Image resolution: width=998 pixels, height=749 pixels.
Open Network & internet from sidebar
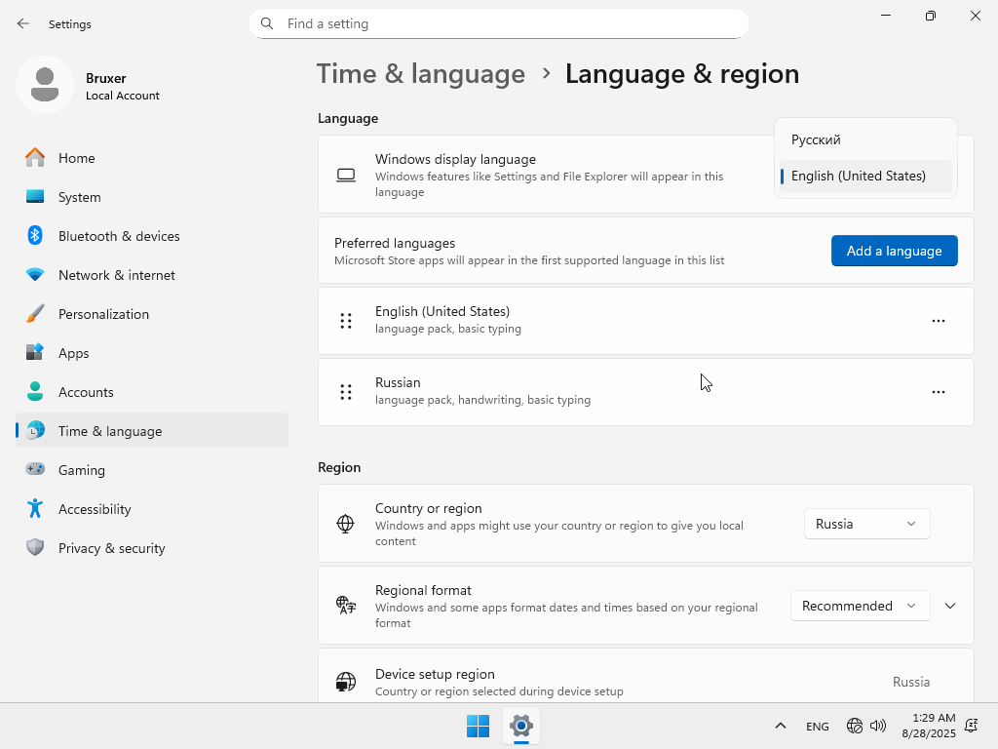coord(117,275)
